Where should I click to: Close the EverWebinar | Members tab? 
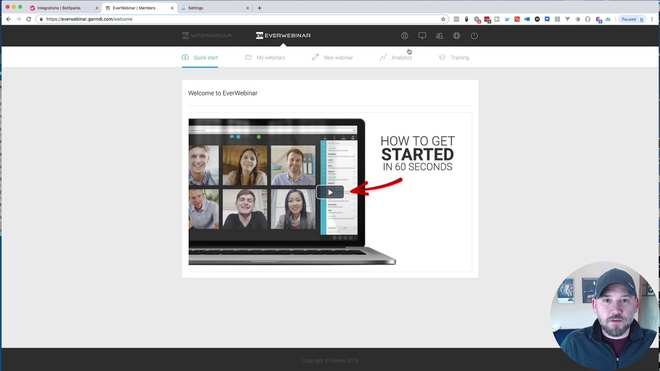point(172,8)
